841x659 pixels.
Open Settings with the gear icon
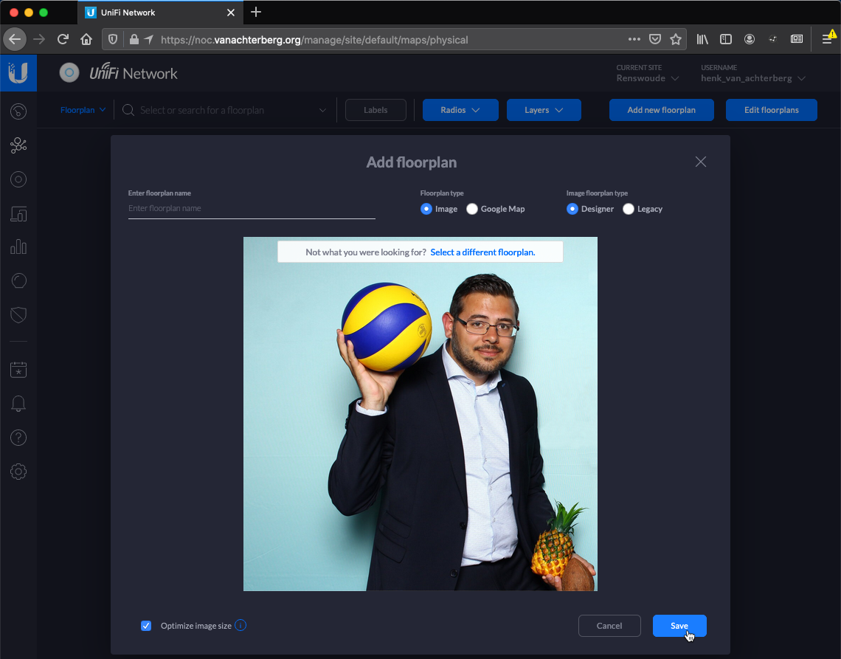coord(18,471)
